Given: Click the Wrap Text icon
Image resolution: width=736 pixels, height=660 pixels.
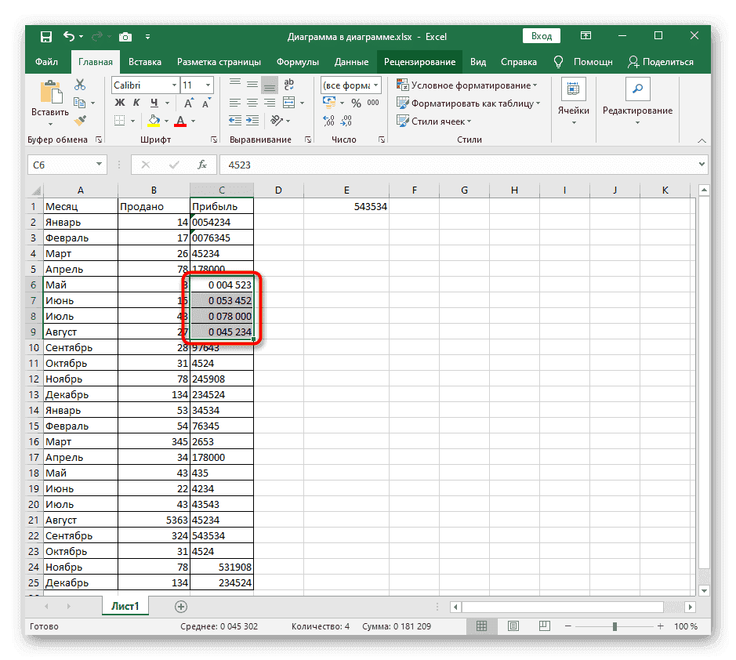Looking at the screenshot, I should [x=288, y=85].
